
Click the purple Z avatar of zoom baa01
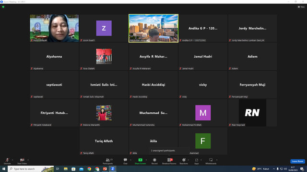pyautogui.click(x=104, y=28)
